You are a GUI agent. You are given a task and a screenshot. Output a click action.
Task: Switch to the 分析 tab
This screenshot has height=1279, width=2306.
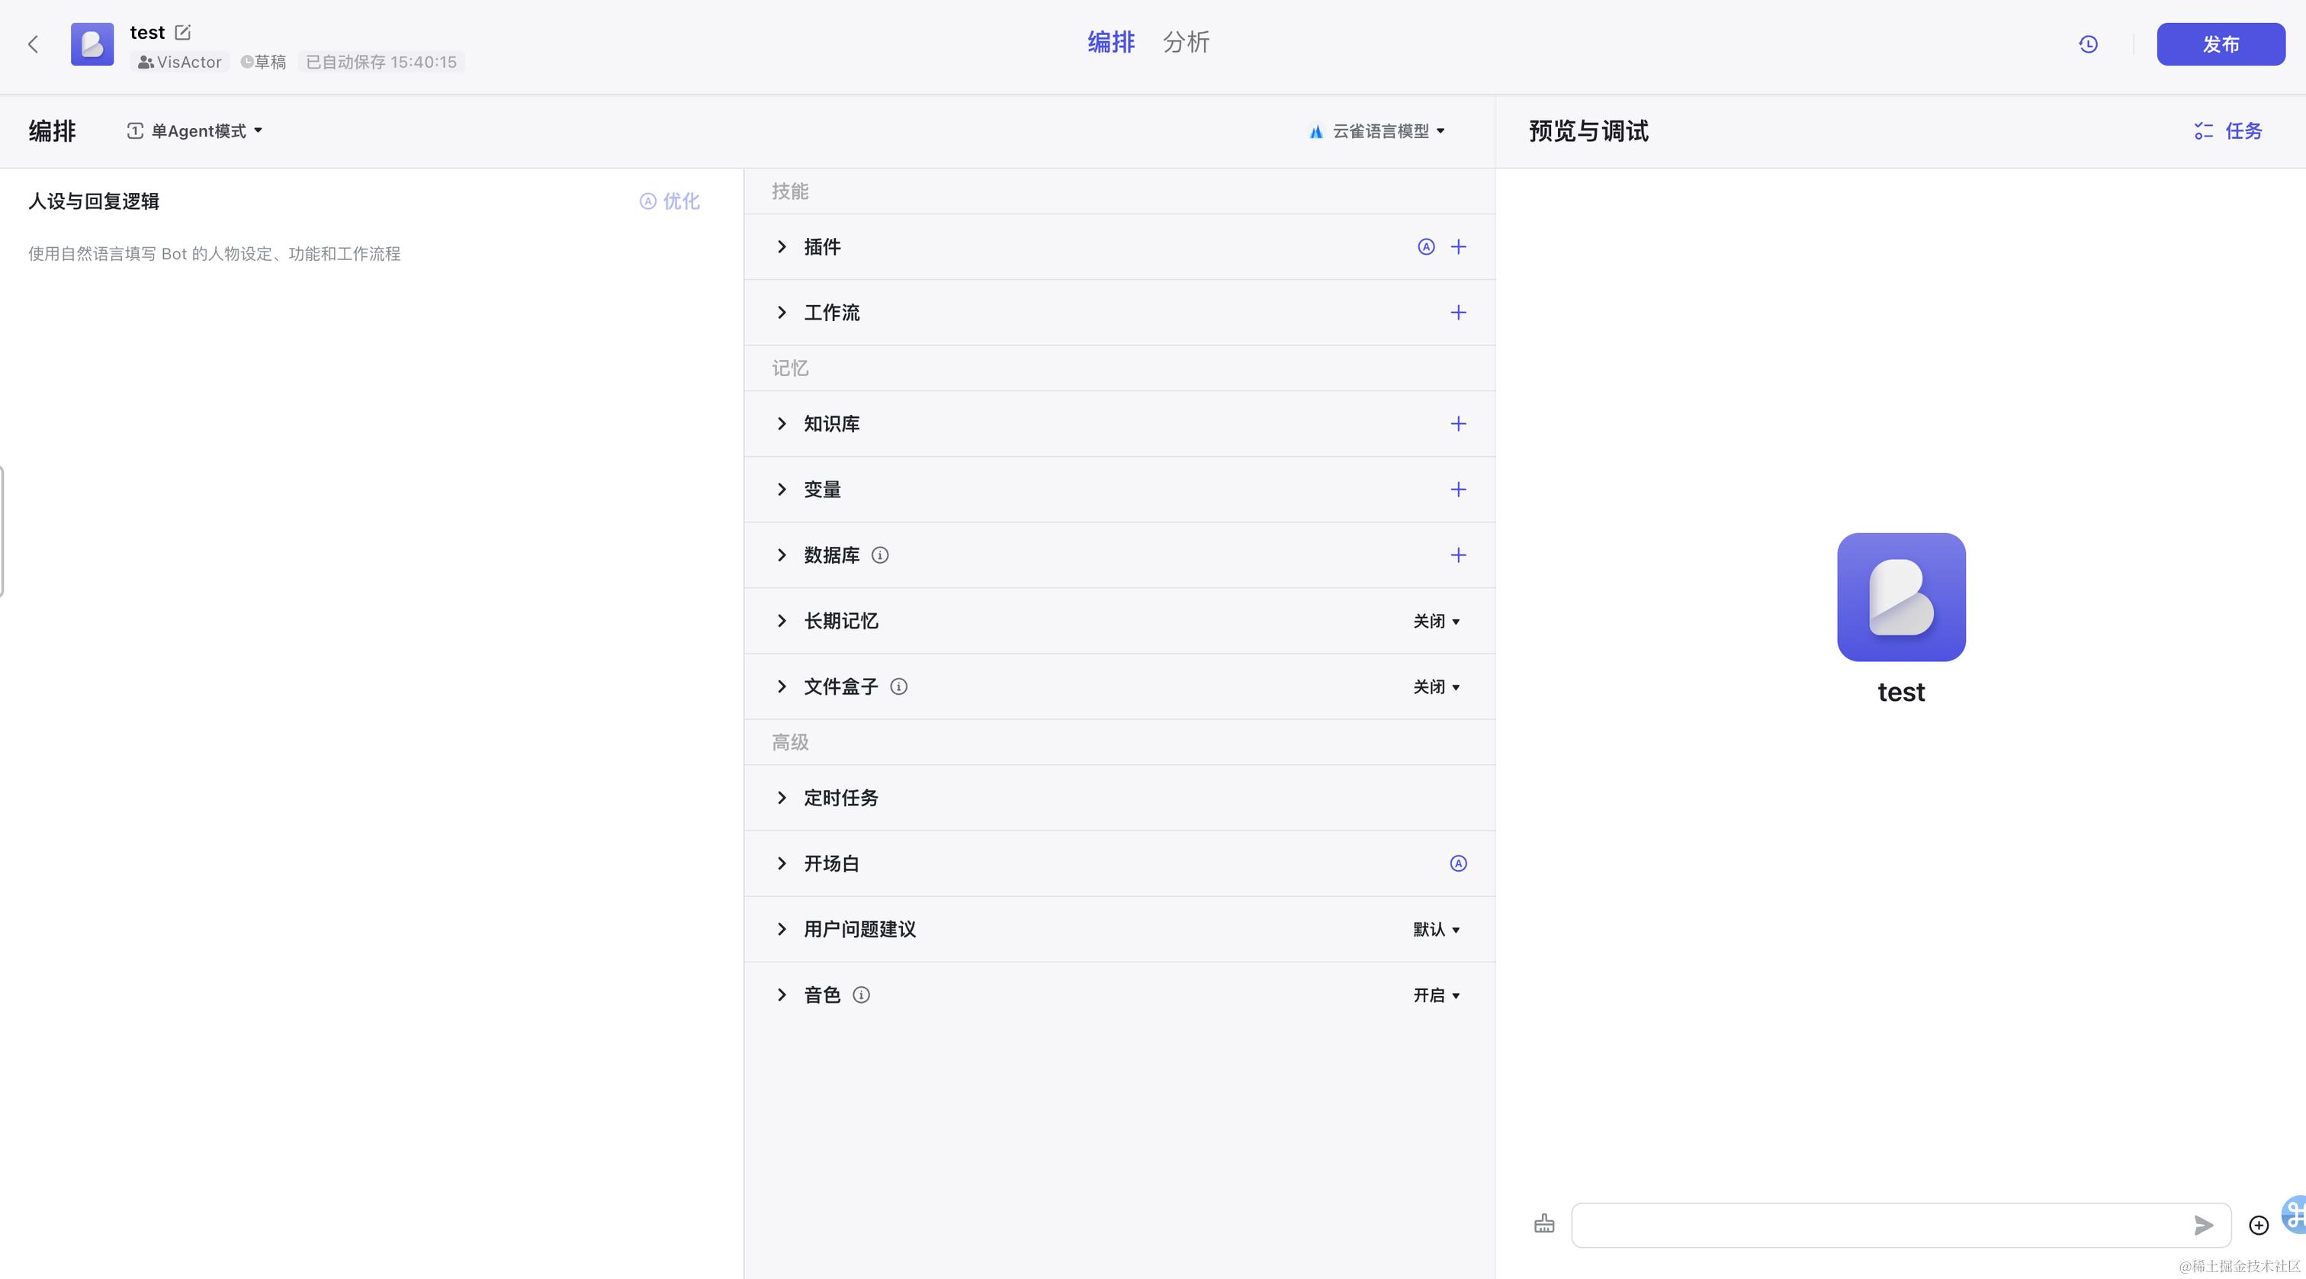[1185, 42]
